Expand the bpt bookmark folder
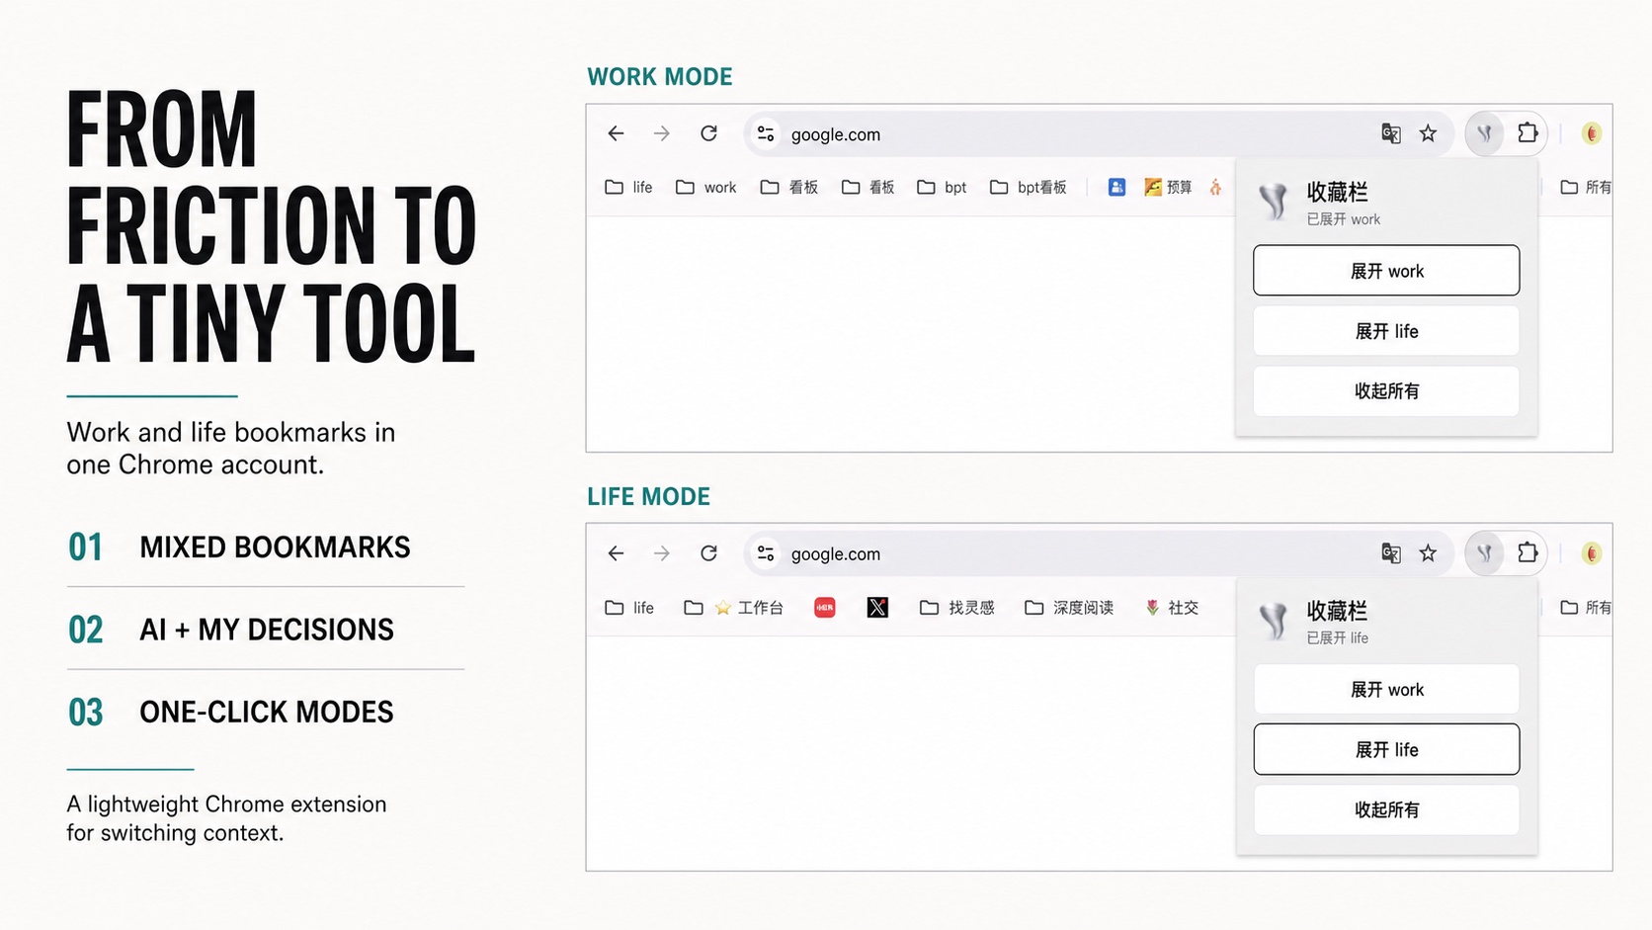Viewport: 1652px width, 930px height. coord(942,187)
